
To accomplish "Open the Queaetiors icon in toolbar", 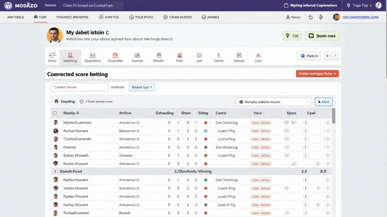I will (x=92, y=57).
